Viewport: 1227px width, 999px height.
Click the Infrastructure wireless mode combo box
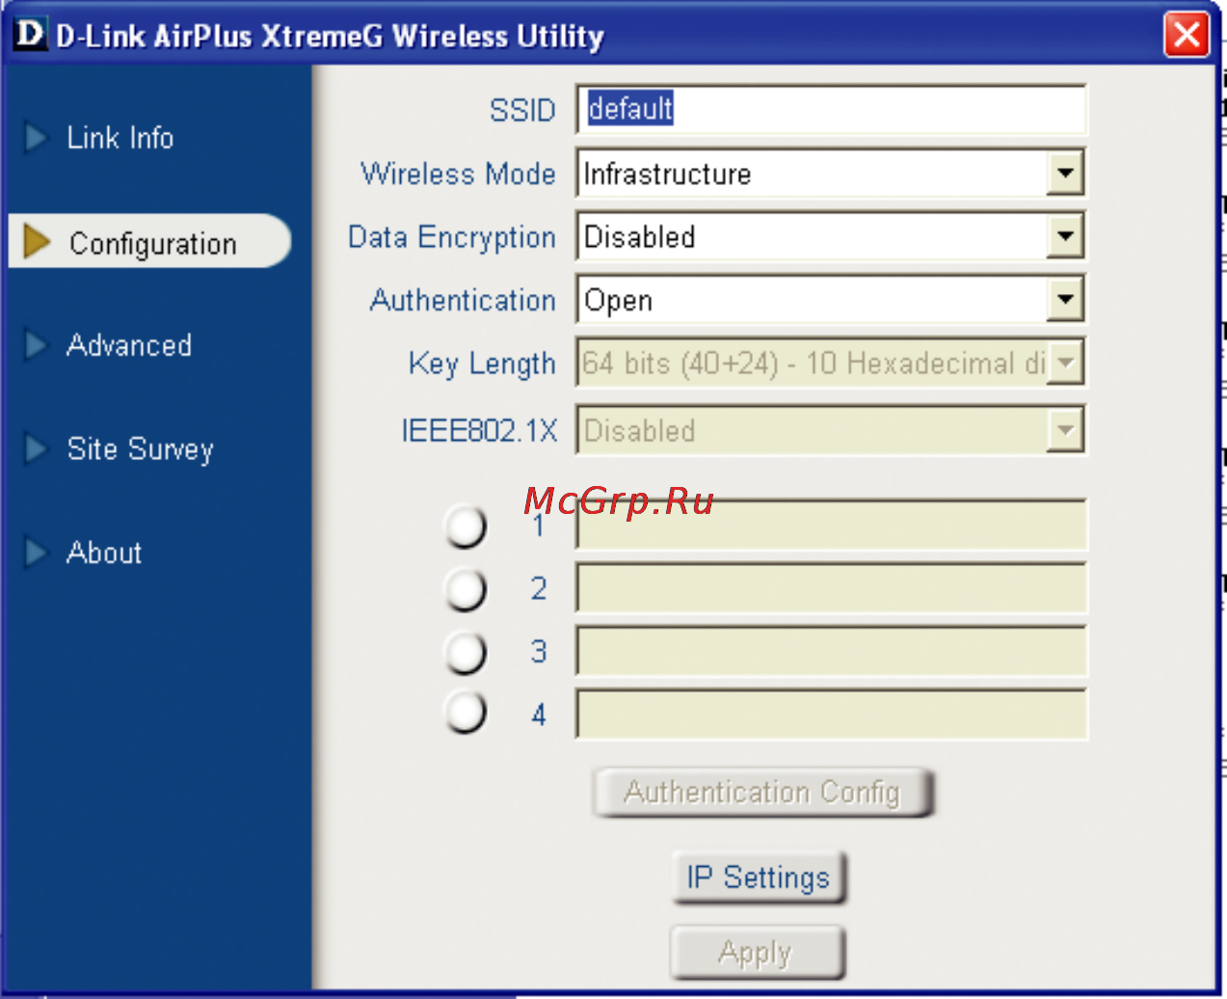click(x=830, y=174)
